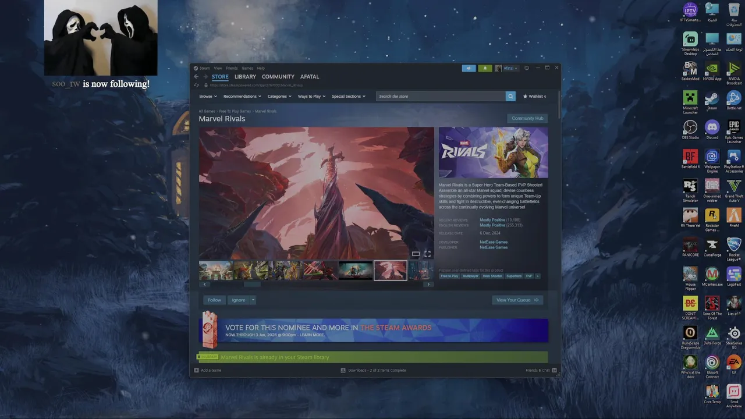Image resolution: width=745 pixels, height=419 pixels.
Task: Open Ubisoft Connect desktop shortcut
Action: tap(712, 367)
